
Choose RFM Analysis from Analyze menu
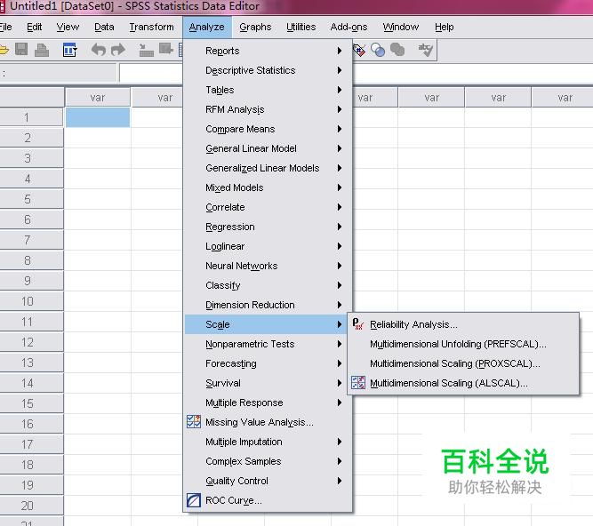pos(267,109)
